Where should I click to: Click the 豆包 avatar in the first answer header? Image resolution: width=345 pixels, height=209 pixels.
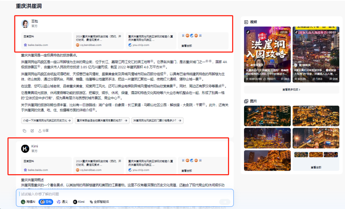coord(25,24)
